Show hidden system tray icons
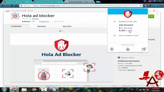 coord(136,90)
